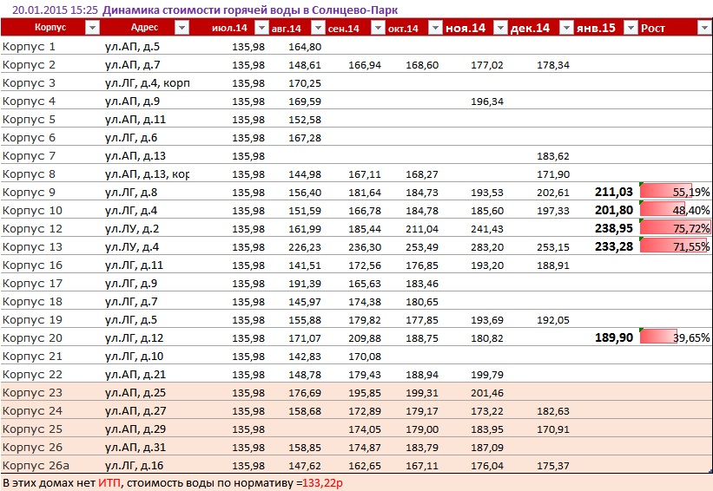Open the янв.15 column filter dropdown
The image size is (713, 491).
click(x=630, y=28)
